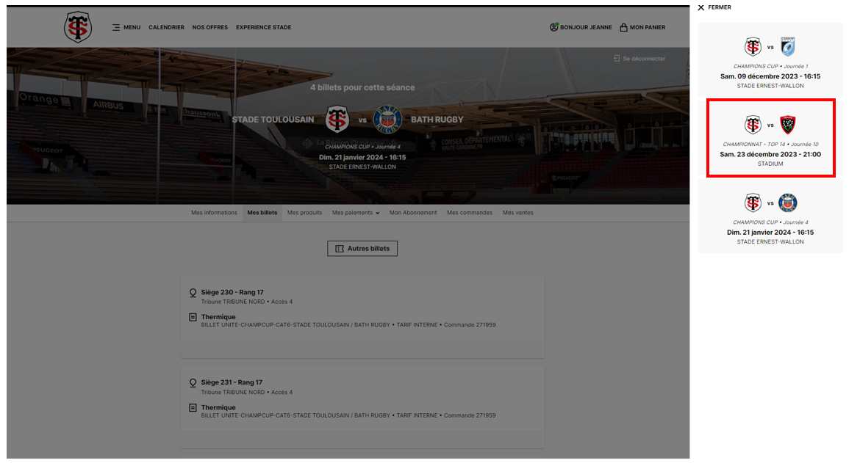Screen dimensions: 860x463
Task: Open CALENDRIER in the top navigation
Action: (x=166, y=27)
